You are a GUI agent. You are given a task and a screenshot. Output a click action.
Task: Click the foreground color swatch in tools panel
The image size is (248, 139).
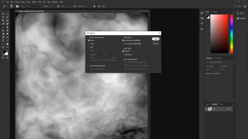tap(4, 51)
